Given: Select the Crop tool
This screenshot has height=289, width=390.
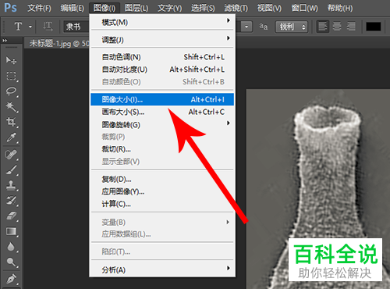Looking at the screenshot, I should coord(11,122).
